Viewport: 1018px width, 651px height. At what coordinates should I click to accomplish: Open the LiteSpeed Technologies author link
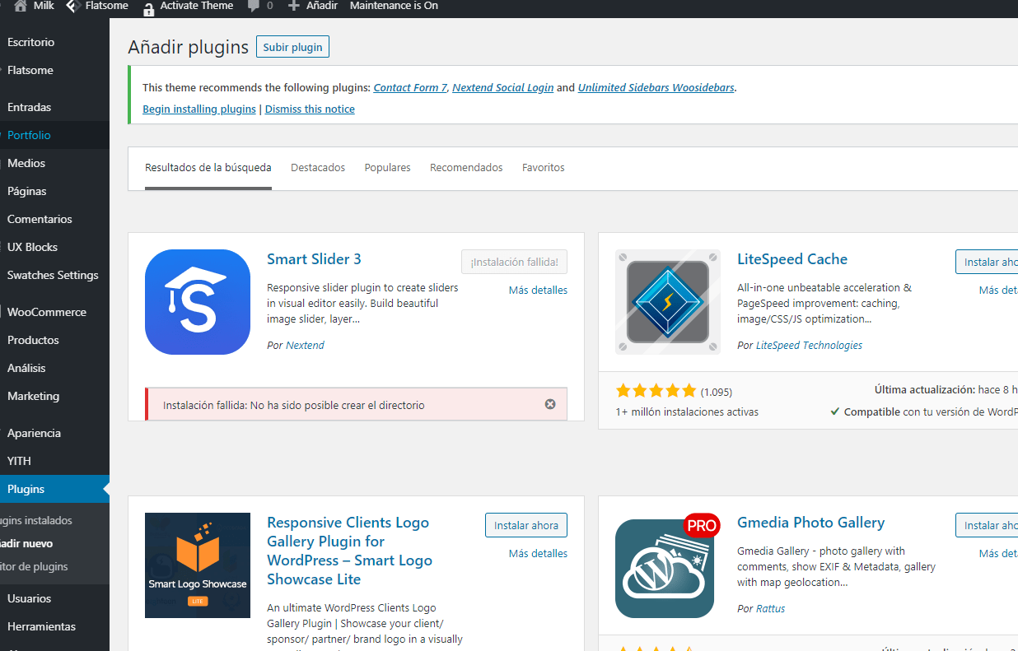(809, 345)
